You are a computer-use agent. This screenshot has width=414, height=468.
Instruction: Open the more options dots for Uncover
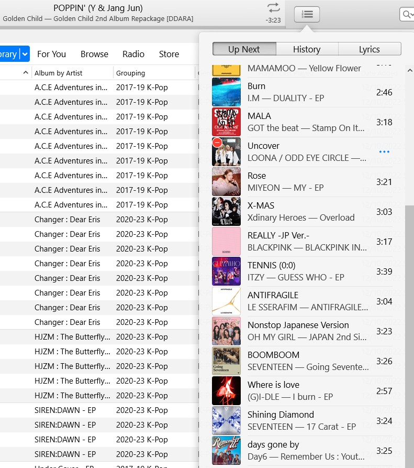point(384,152)
